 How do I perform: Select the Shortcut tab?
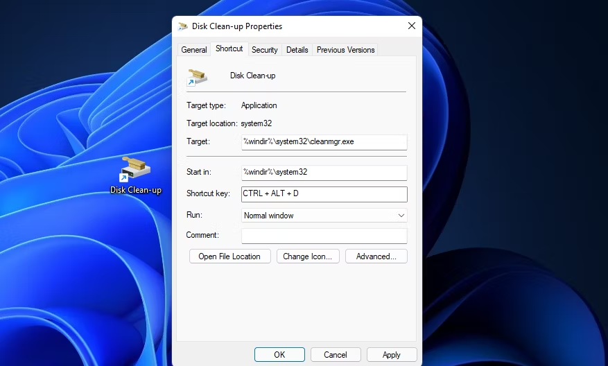(229, 49)
